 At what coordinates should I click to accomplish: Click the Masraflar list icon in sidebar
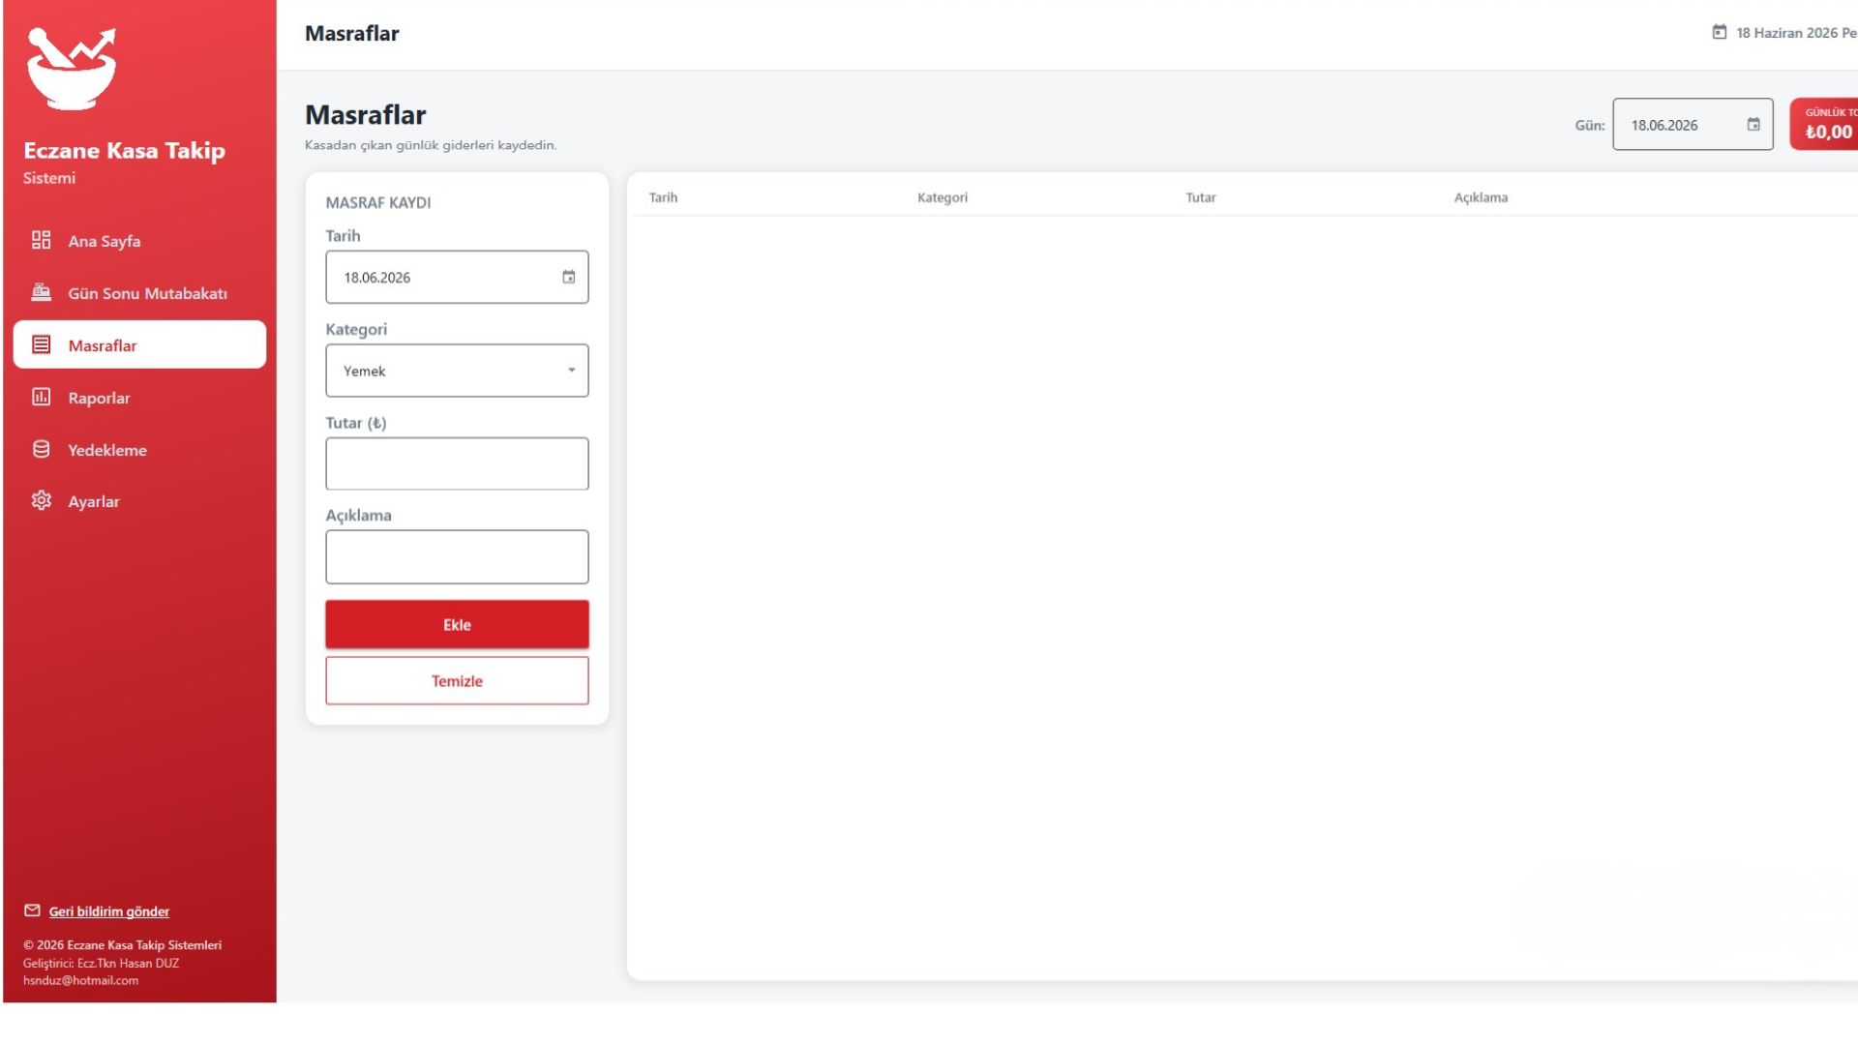41,344
